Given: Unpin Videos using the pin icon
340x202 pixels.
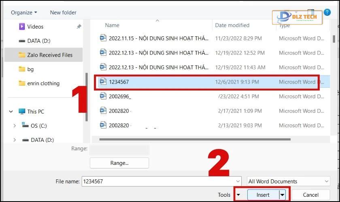Looking at the screenshot, I should [79, 26].
